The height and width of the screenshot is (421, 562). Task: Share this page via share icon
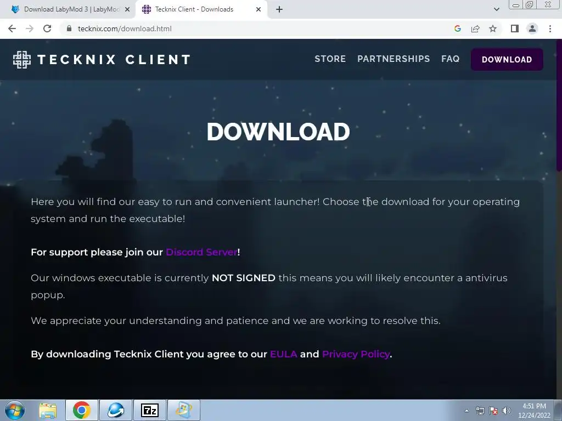point(475,29)
